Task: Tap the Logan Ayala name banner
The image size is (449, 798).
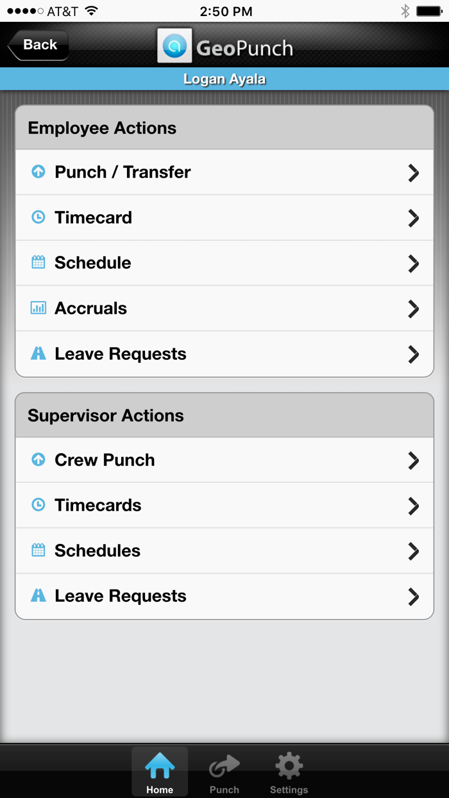Action: tap(224, 78)
